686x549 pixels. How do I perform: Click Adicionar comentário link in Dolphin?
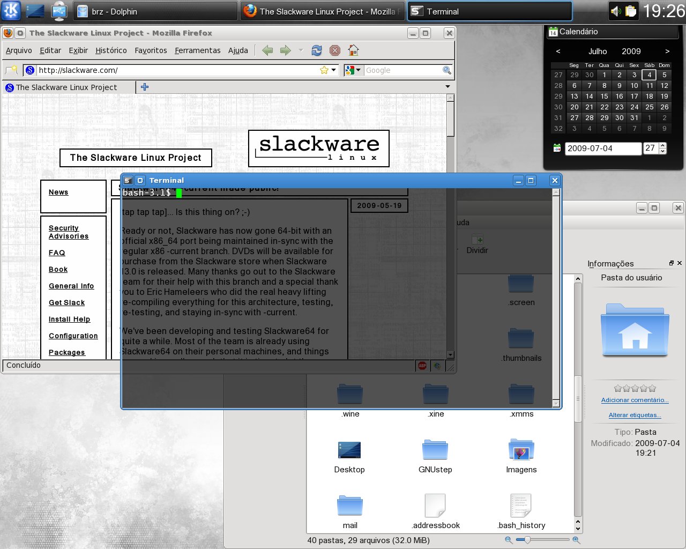(635, 400)
